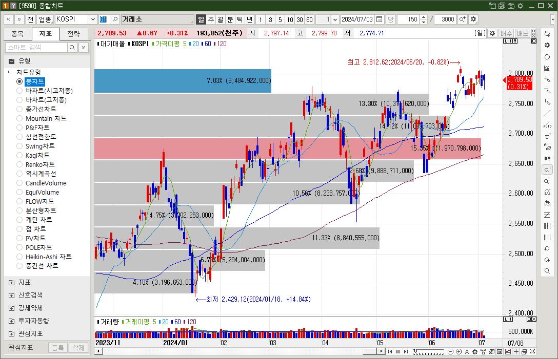Click the refresh chart icon atop right toolbar
The image size is (558, 359).
click(547, 34)
